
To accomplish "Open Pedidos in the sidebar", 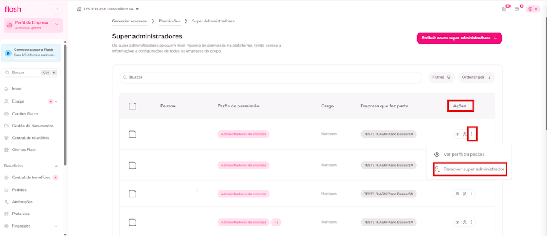I will coord(19,190).
